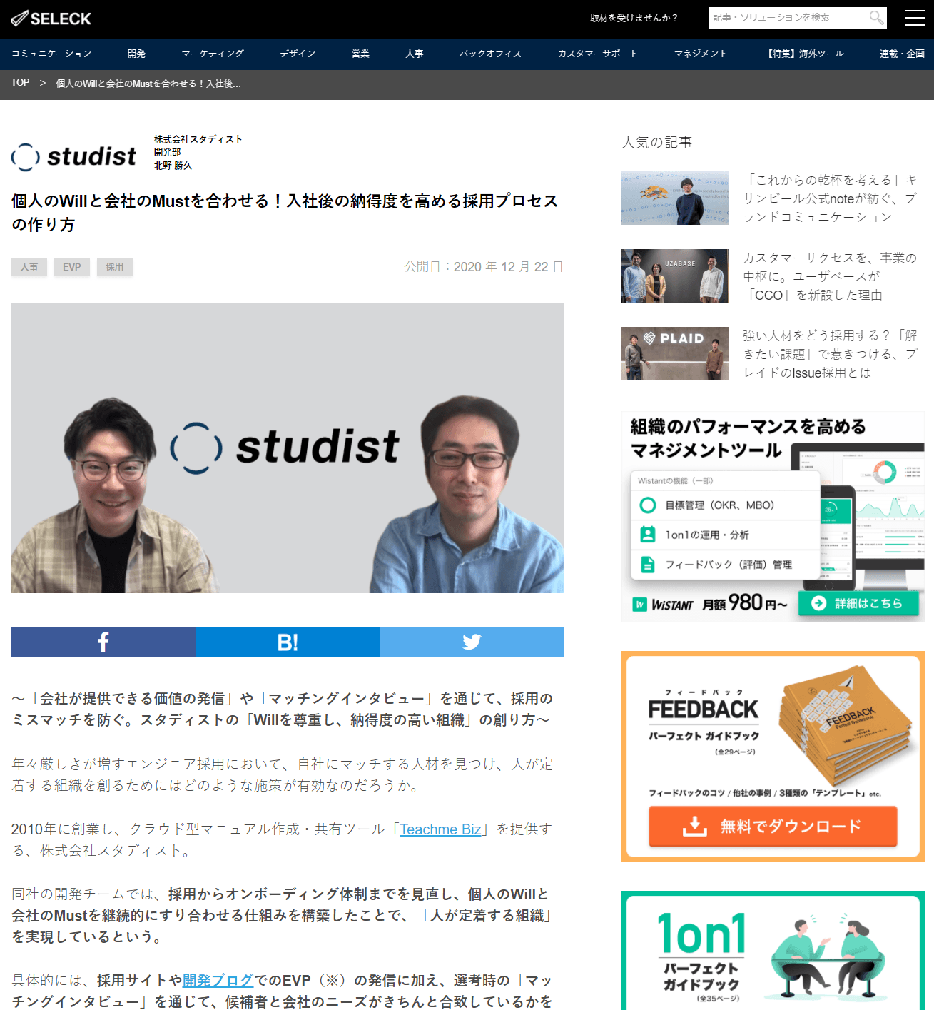934x1010 pixels.
Task: Open the hamburger menu
Action: click(x=914, y=18)
